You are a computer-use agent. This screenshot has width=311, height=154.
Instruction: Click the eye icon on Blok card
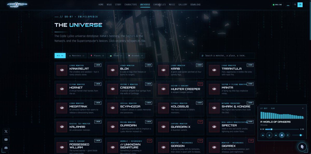click(113, 70)
